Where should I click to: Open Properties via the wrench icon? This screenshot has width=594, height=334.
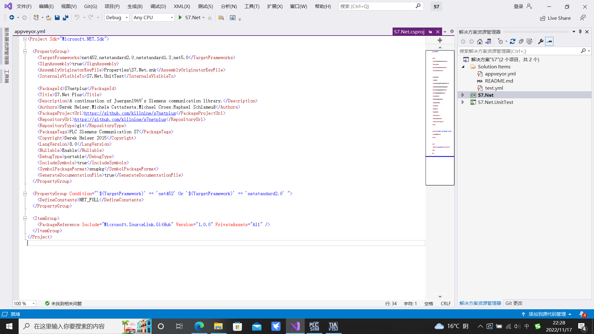(541, 41)
